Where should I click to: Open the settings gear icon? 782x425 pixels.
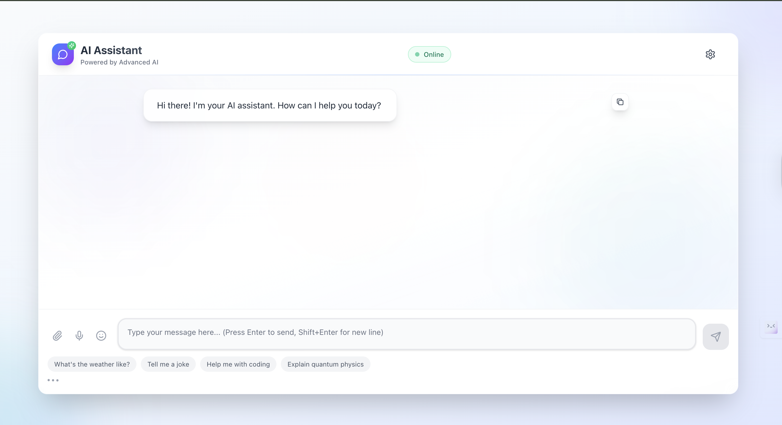click(710, 54)
